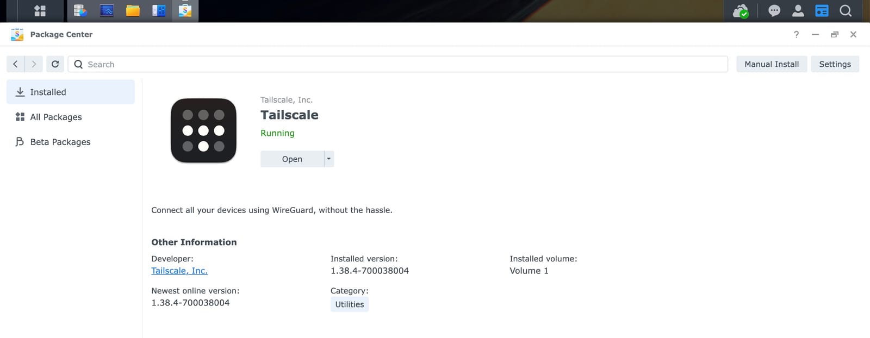870x338 pixels.
Task: Open the DSM Main Menu grid
Action: pyautogui.click(x=40, y=11)
